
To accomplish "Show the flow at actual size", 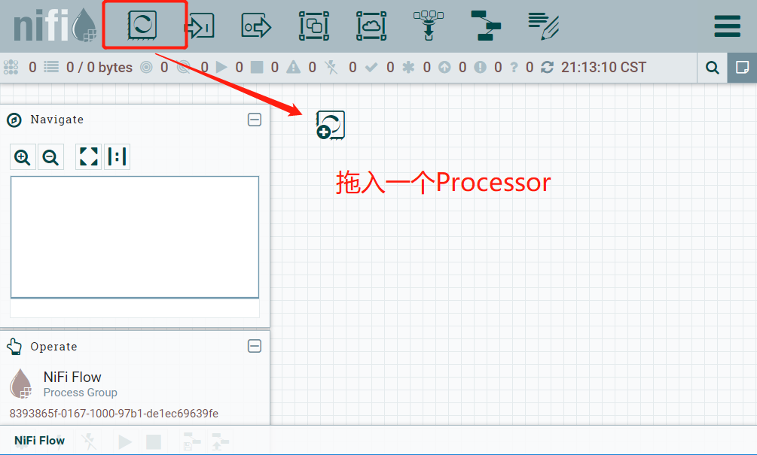I will [118, 156].
